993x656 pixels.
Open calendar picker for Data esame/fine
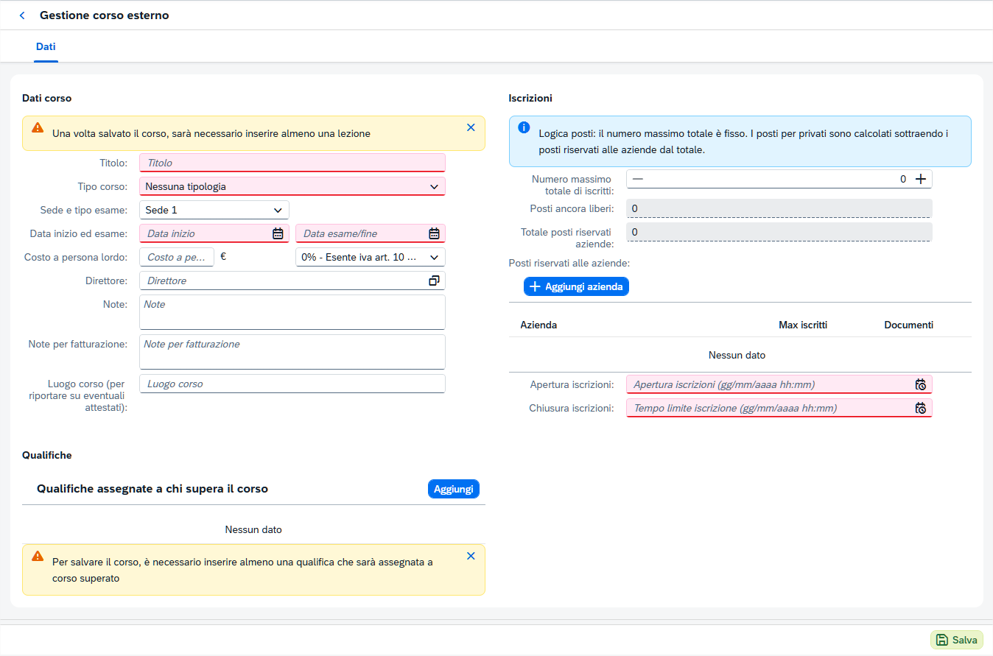[x=434, y=233]
